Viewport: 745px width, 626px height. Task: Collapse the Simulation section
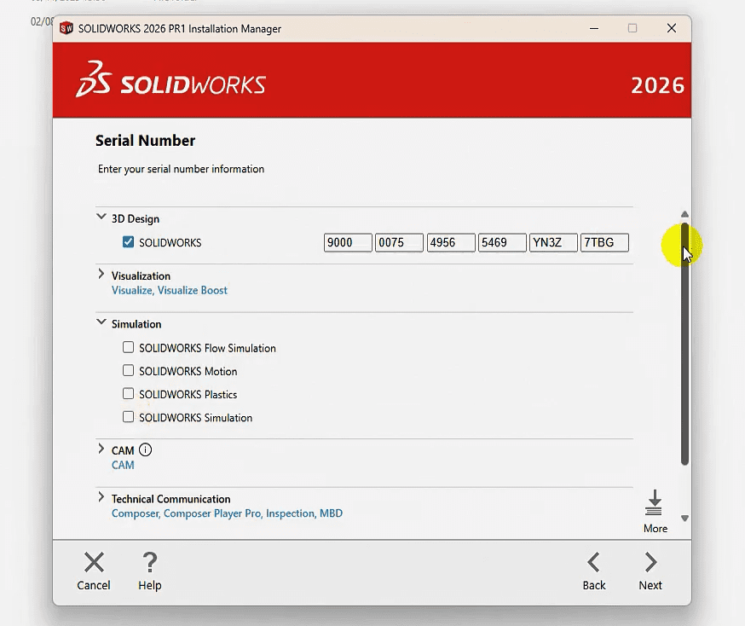pos(101,322)
